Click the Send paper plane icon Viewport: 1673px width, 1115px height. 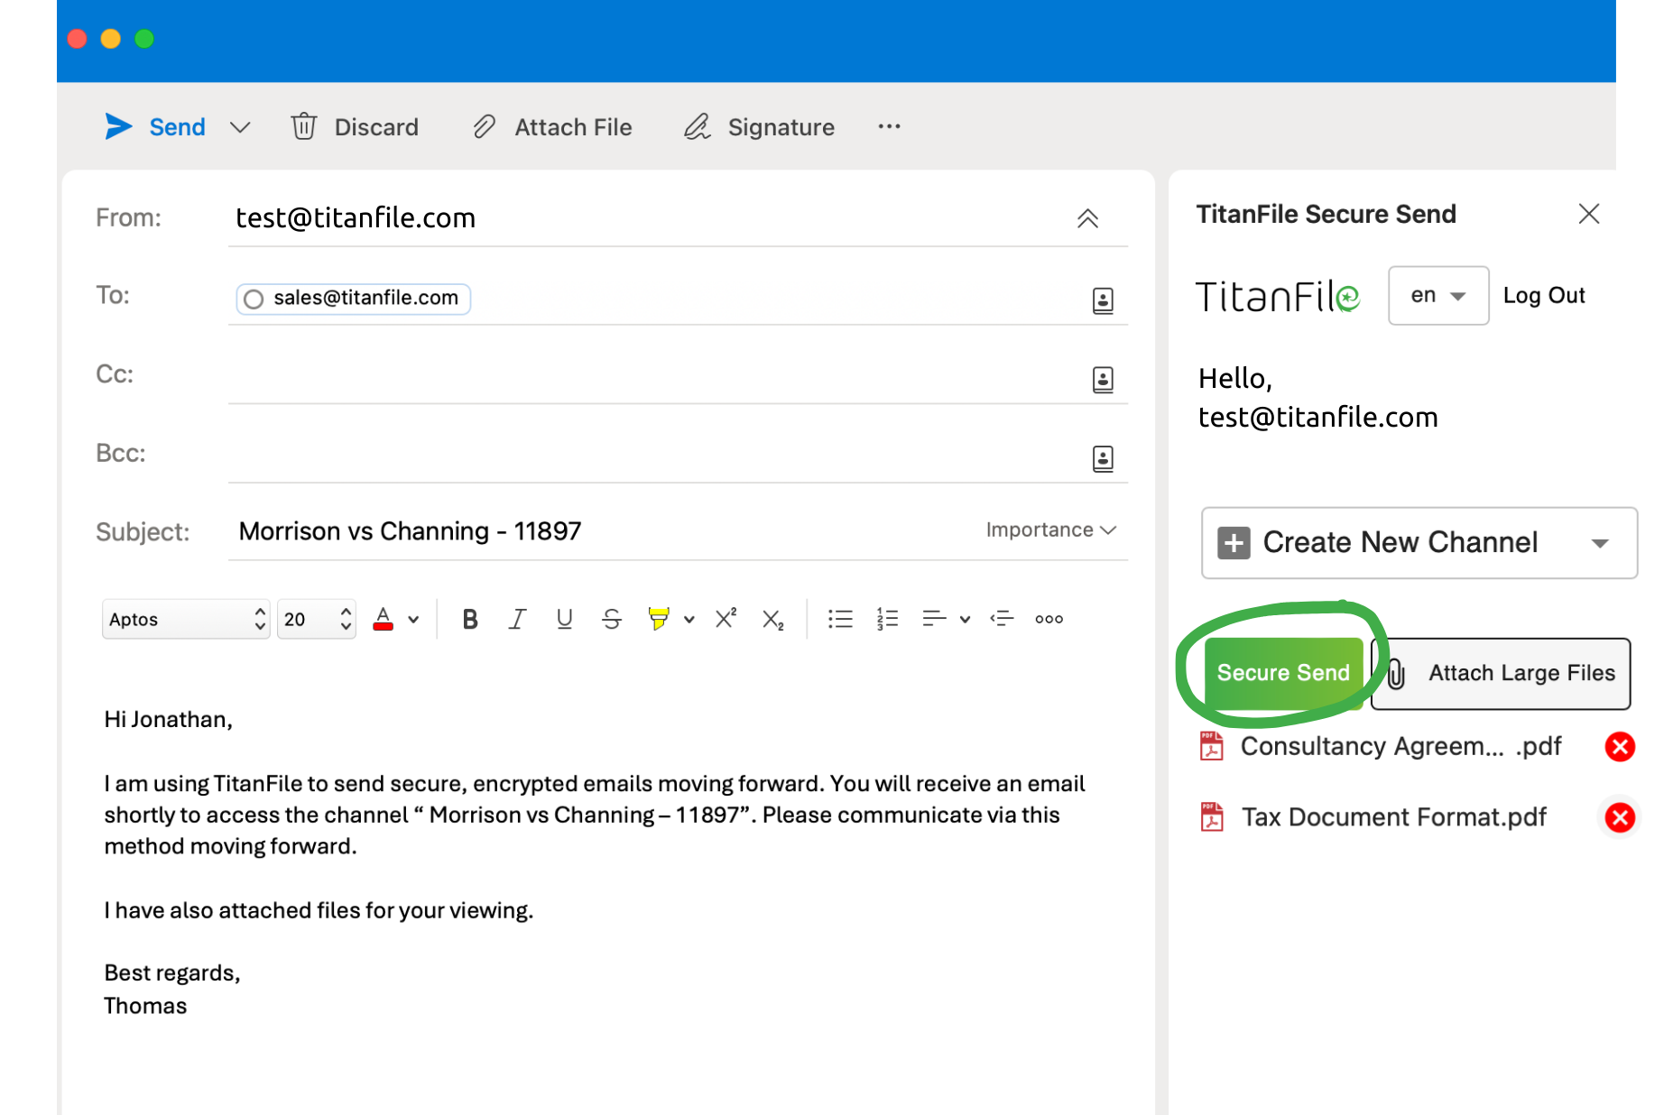(x=118, y=126)
